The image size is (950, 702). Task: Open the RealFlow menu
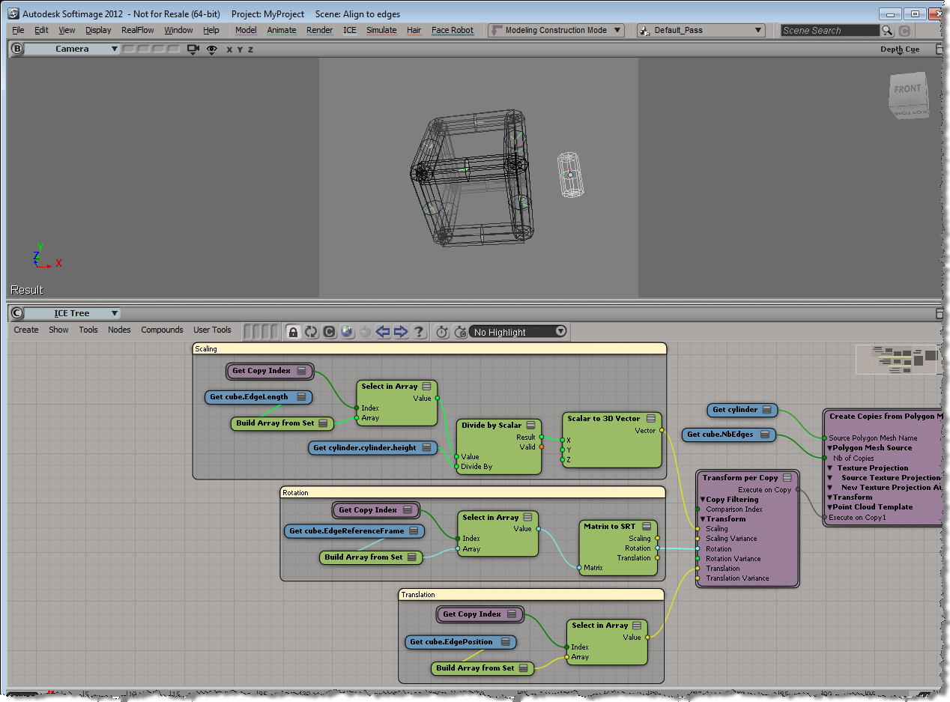[137, 31]
